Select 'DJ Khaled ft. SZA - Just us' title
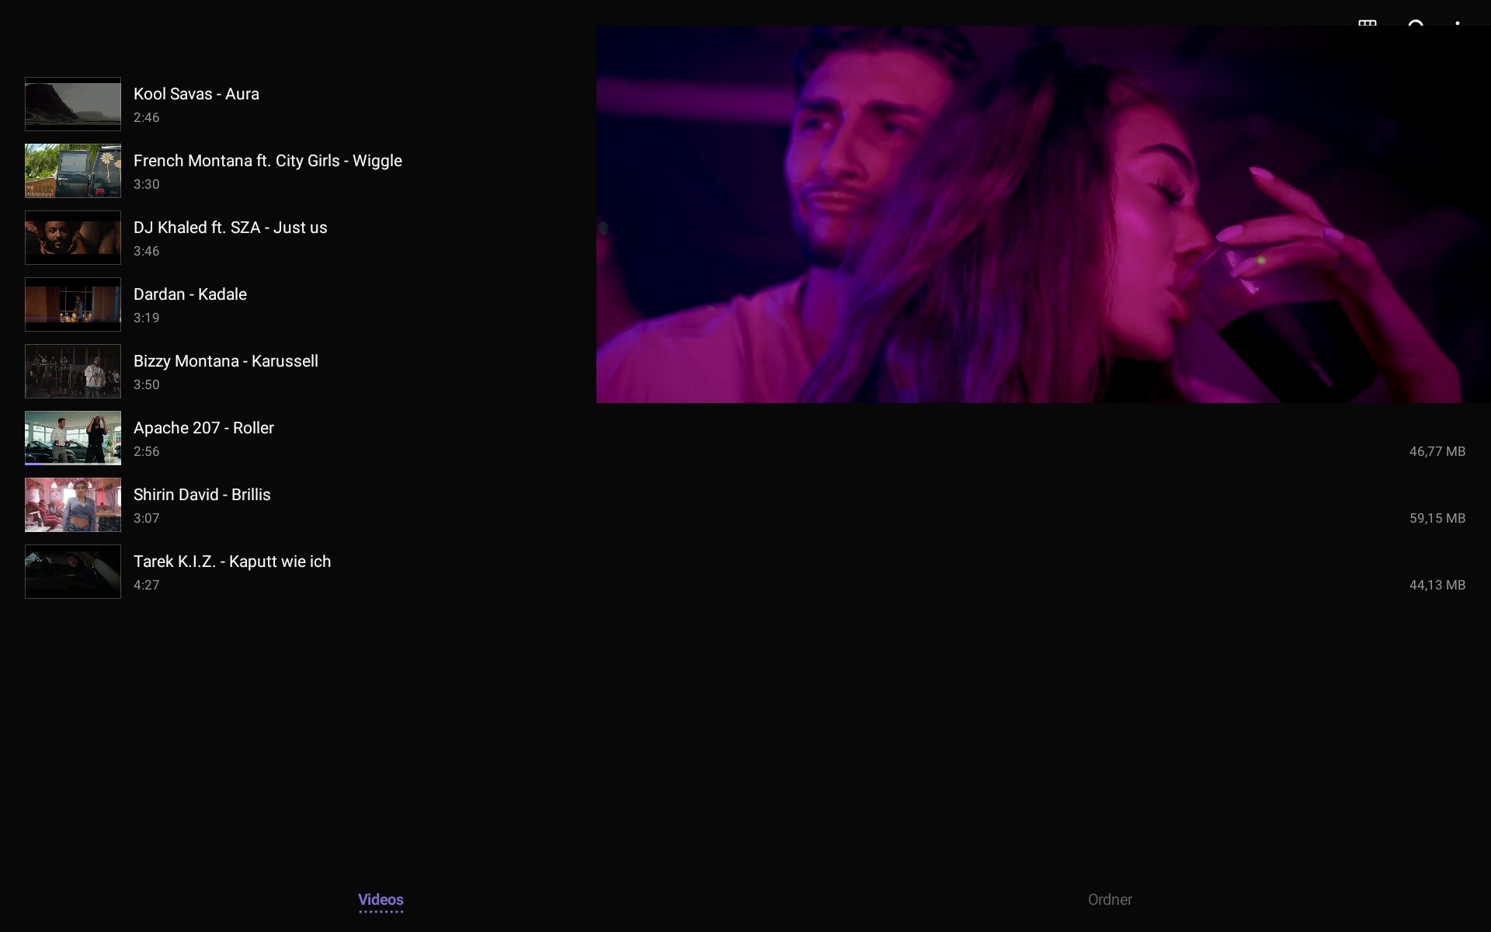The height and width of the screenshot is (932, 1491). click(231, 228)
